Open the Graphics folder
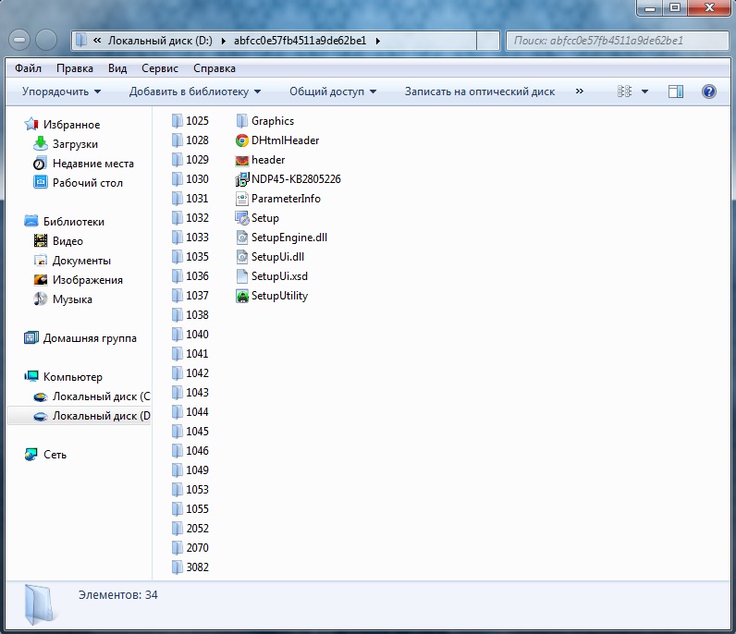 click(x=272, y=121)
